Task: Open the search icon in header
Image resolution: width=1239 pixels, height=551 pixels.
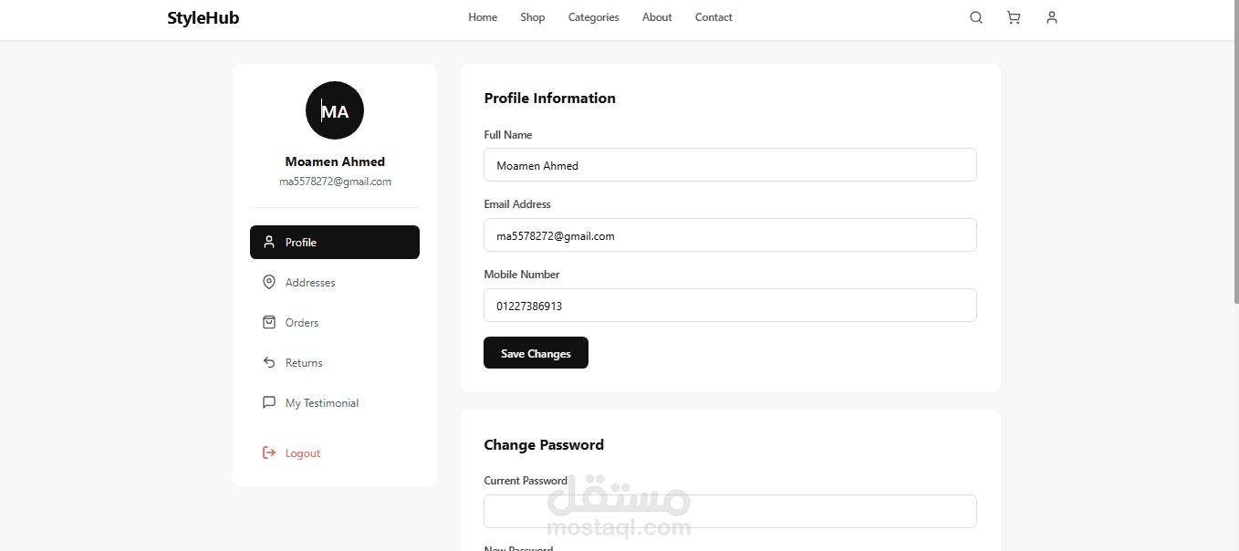Action: [976, 17]
